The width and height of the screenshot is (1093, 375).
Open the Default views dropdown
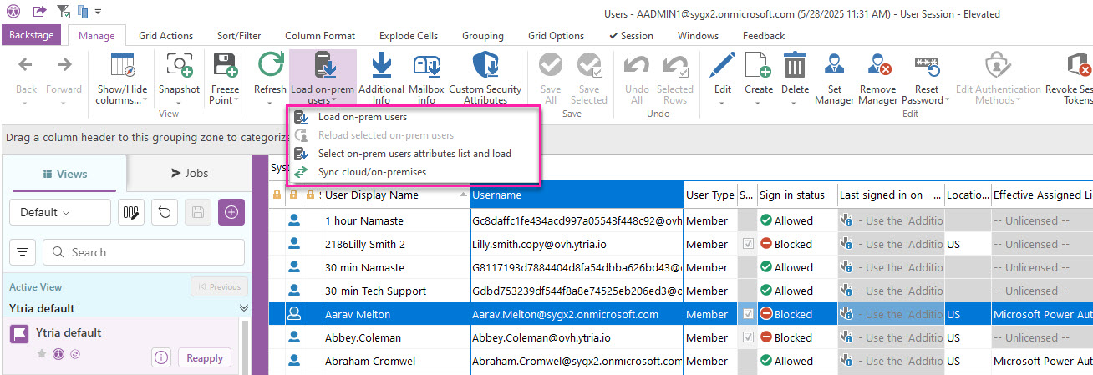[59, 212]
